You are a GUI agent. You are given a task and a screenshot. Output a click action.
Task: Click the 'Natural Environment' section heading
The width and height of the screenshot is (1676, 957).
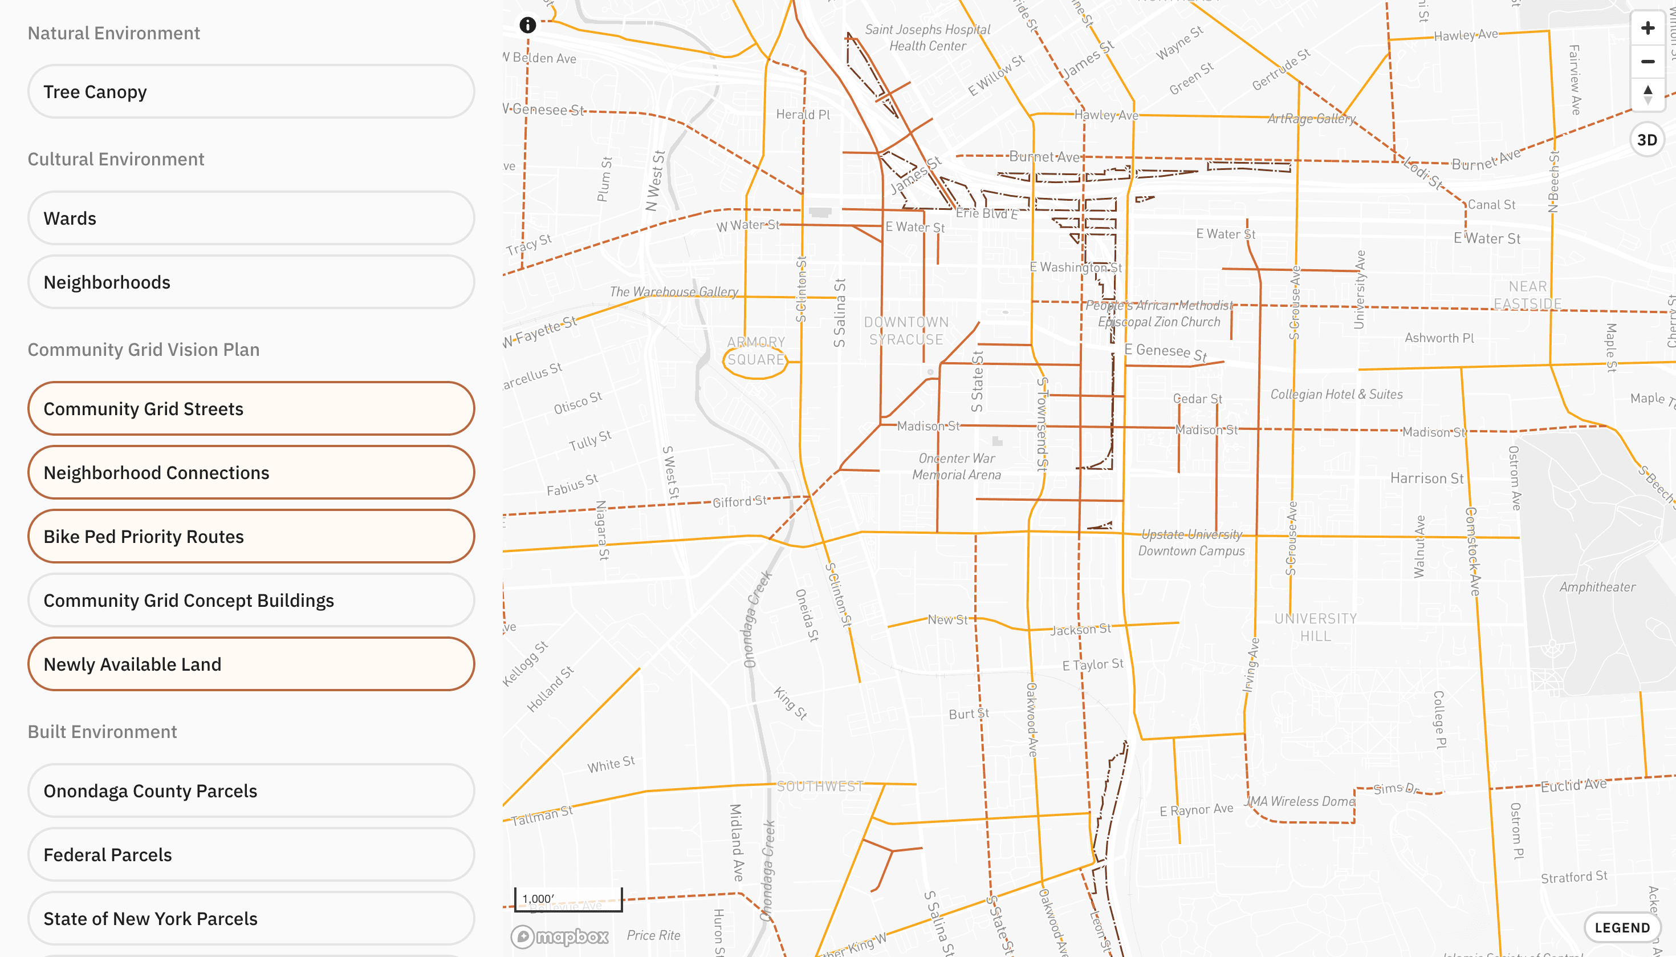(x=113, y=33)
